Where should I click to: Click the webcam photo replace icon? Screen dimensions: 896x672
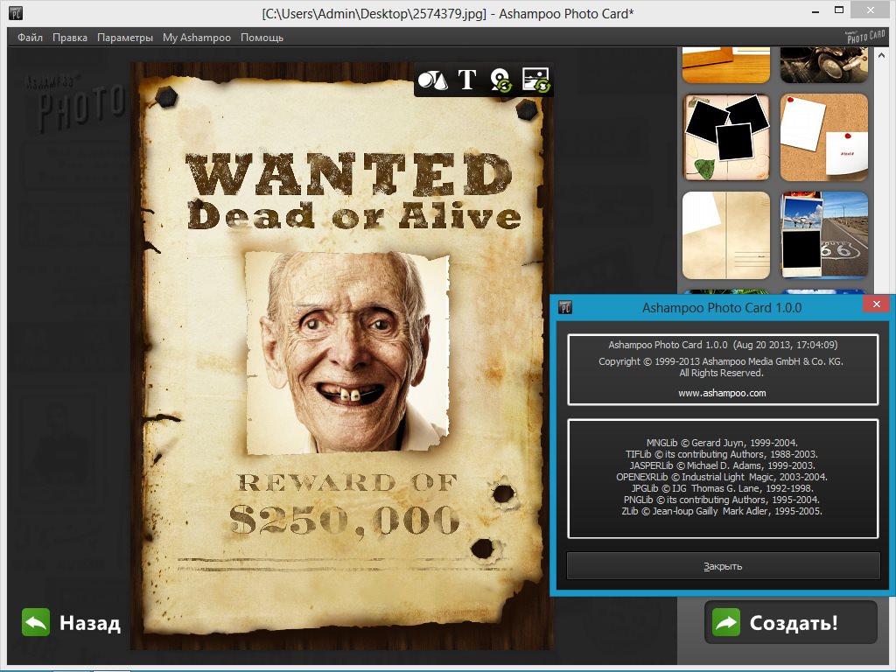click(501, 80)
